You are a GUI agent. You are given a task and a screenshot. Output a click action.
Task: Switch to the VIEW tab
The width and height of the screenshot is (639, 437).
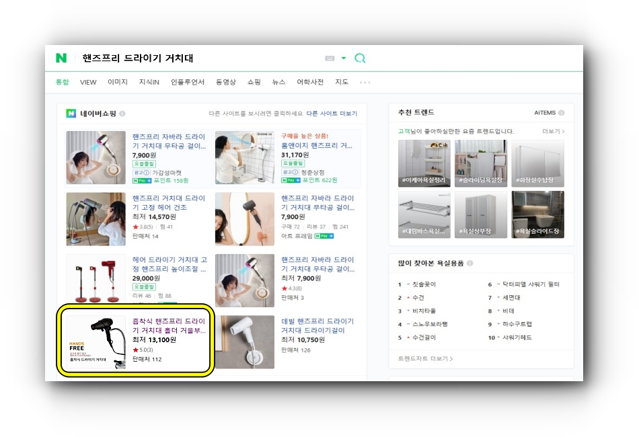[x=88, y=82]
